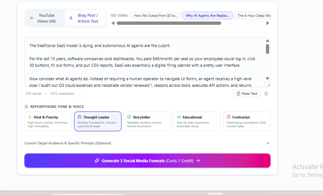Image resolution: width=323 pixels, height=195 pixels.
Task: Expand Custom Target Audience & Specific Prompts
Action: 147,143
